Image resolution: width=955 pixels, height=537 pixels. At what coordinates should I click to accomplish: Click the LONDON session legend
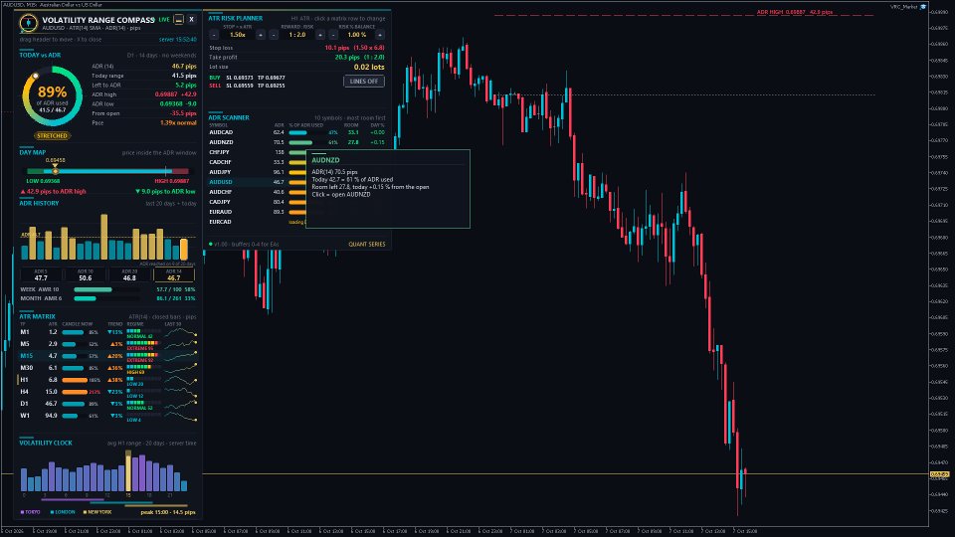point(63,512)
